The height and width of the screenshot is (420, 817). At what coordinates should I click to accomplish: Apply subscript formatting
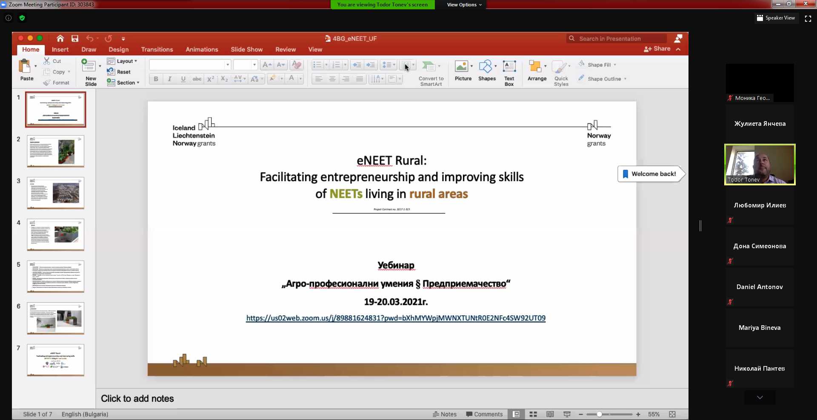coord(225,79)
